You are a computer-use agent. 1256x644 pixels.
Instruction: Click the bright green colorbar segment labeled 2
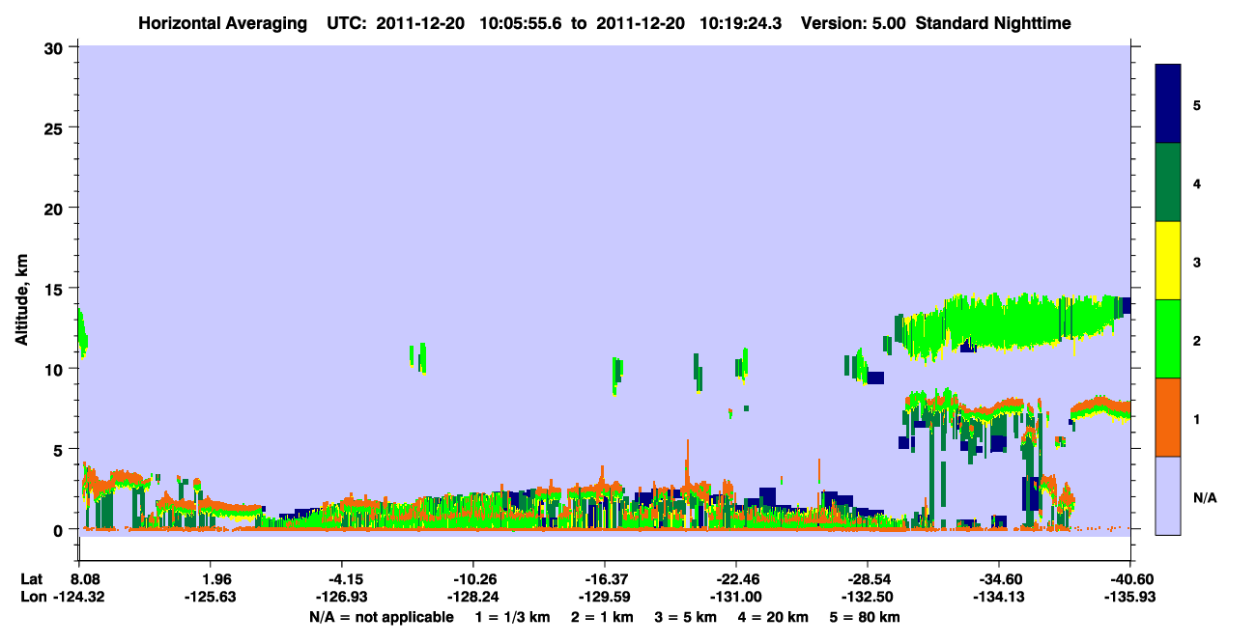point(1168,339)
